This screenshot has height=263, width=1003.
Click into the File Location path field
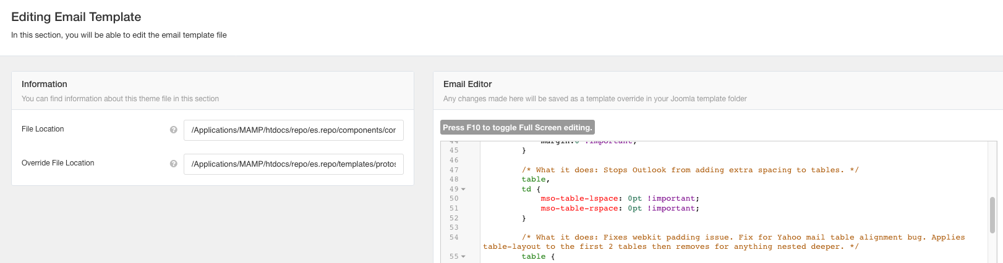pyautogui.click(x=294, y=130)
